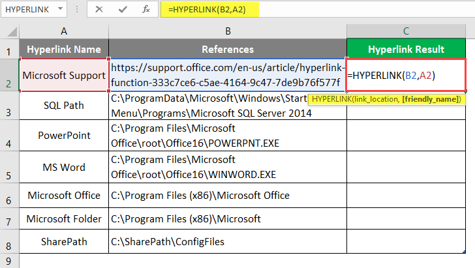Click HYPERLINK name in function tooltip
This screenshot has width=475, height=268.
[331, 99]
